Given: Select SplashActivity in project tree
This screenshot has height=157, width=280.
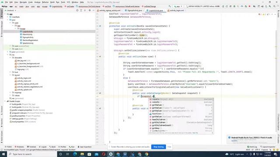Looking at the screenshot, I should point(28,43).
